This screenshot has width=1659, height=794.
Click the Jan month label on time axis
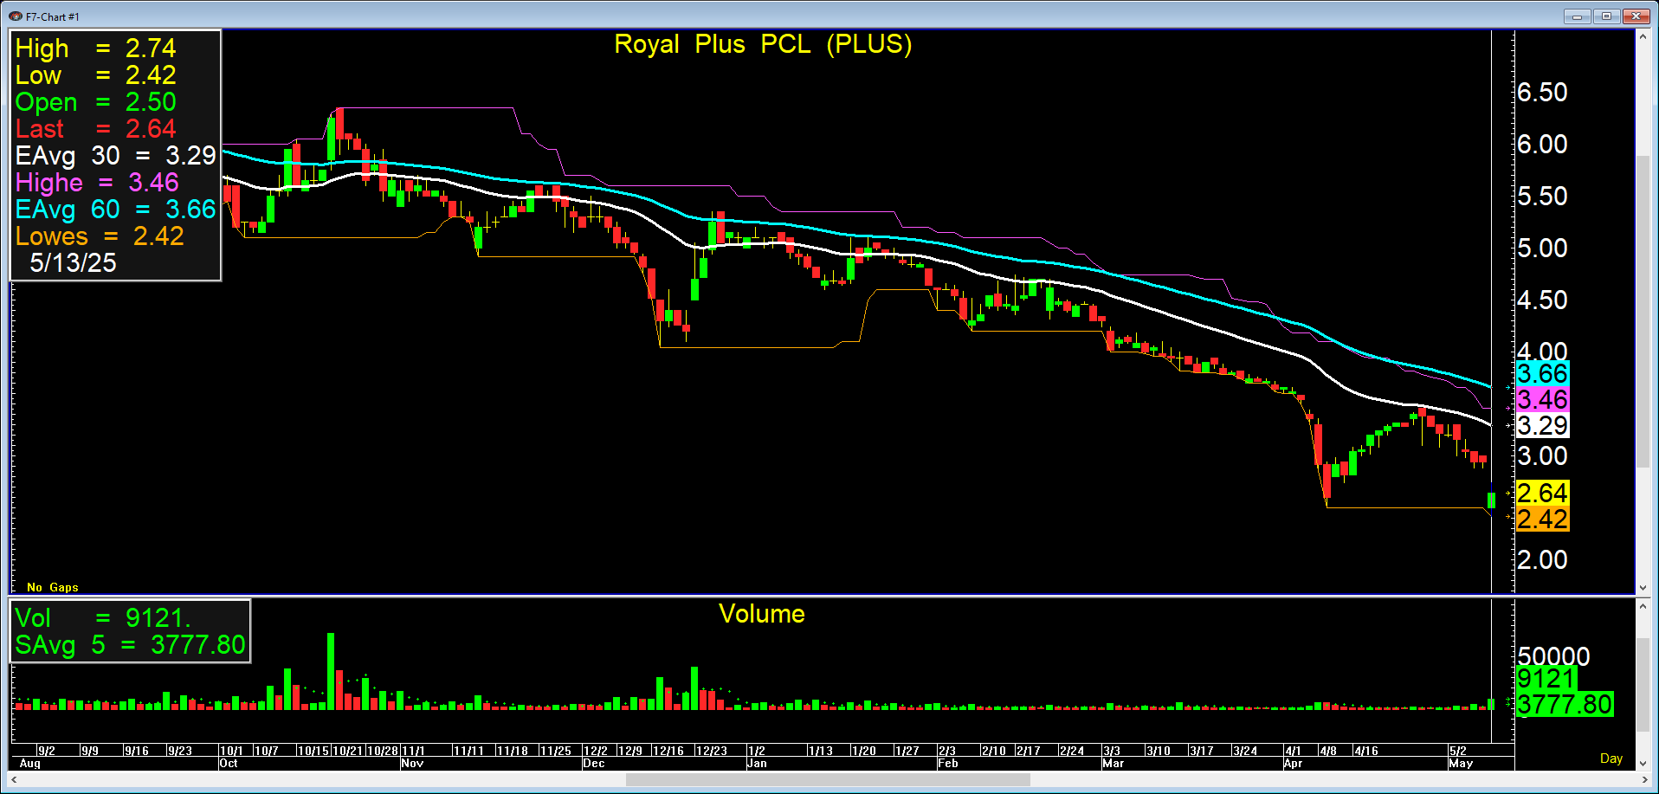tap(757, 763)
